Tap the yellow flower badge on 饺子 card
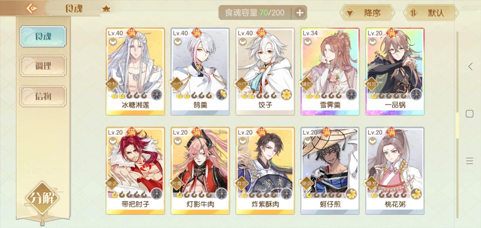Screen dimensions: 481x228 point(286,95)
